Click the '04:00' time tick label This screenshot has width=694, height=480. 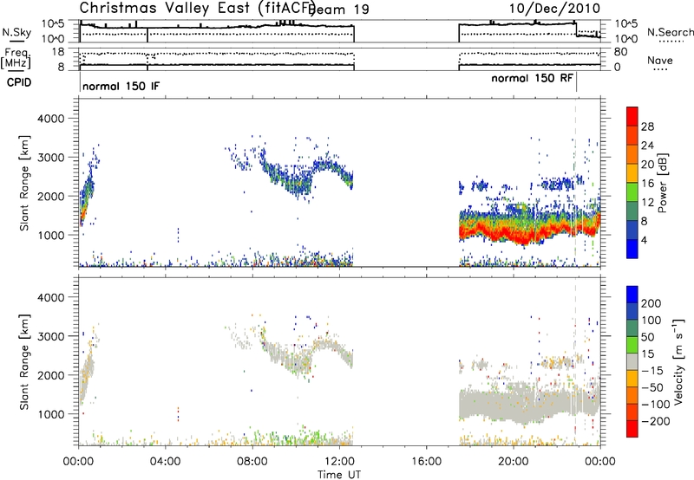click(165, 462)
